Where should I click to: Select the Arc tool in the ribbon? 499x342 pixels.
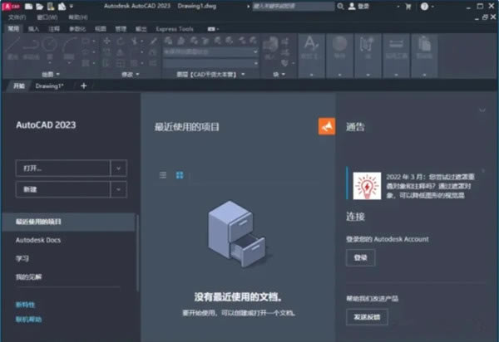tap(69, 47)
